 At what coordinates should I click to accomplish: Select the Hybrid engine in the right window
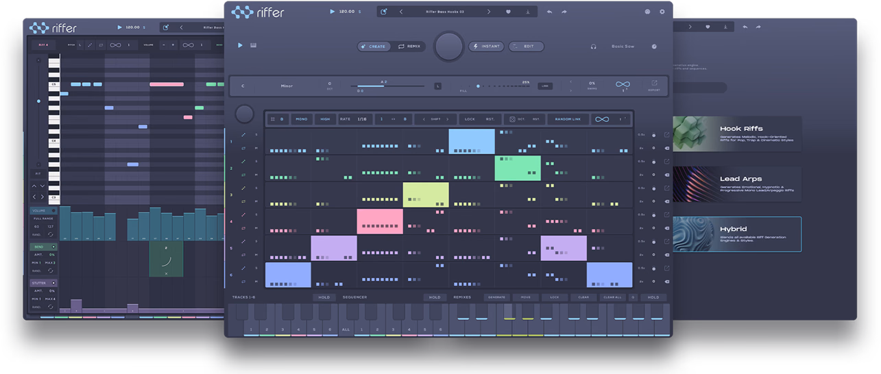(x=736, y=234)
